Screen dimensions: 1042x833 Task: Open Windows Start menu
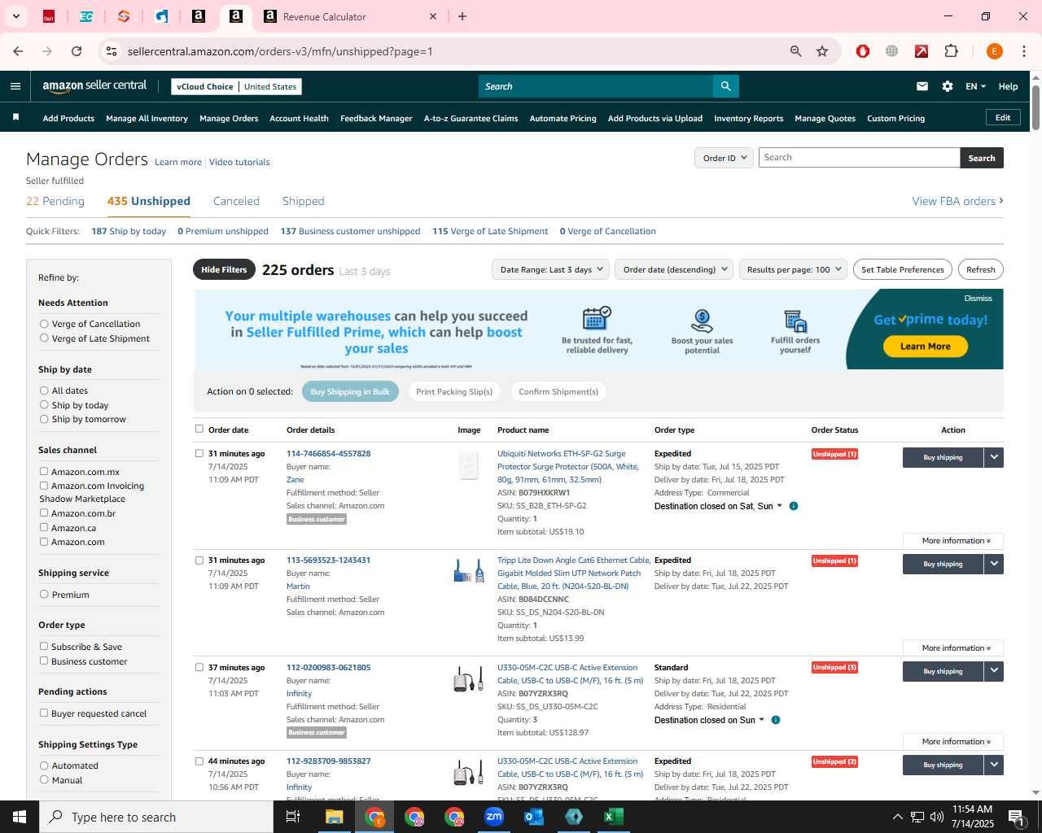click(20, 817)
